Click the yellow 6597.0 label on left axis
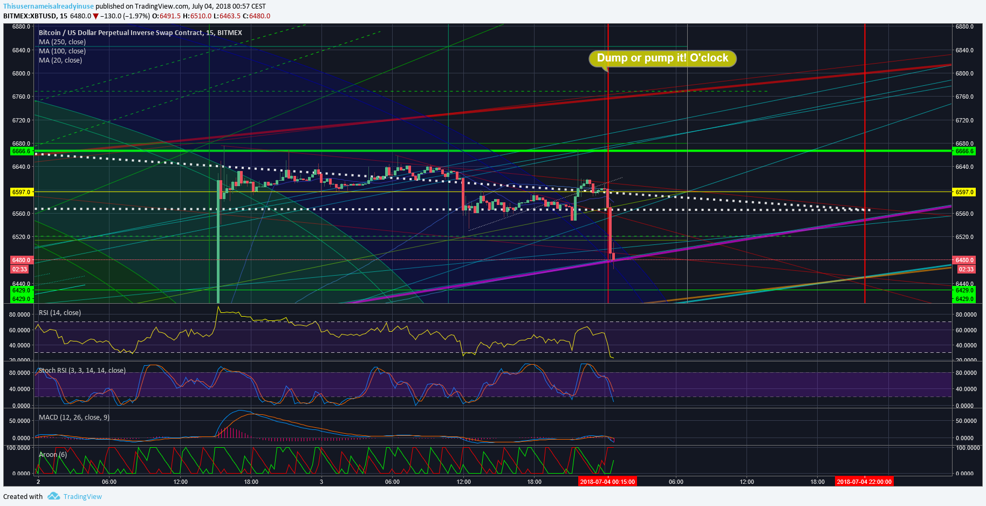 22,192
